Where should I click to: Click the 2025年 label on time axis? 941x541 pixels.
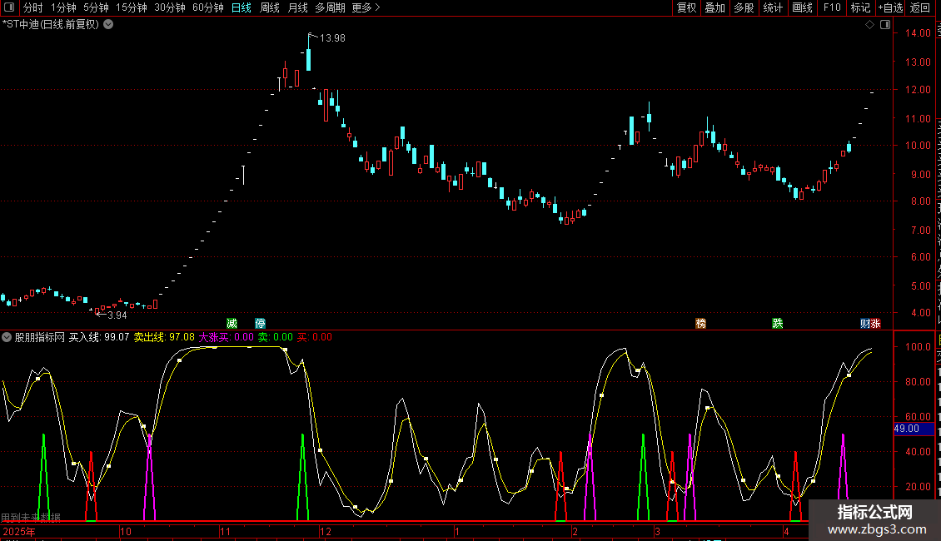[x=19, y=531]
